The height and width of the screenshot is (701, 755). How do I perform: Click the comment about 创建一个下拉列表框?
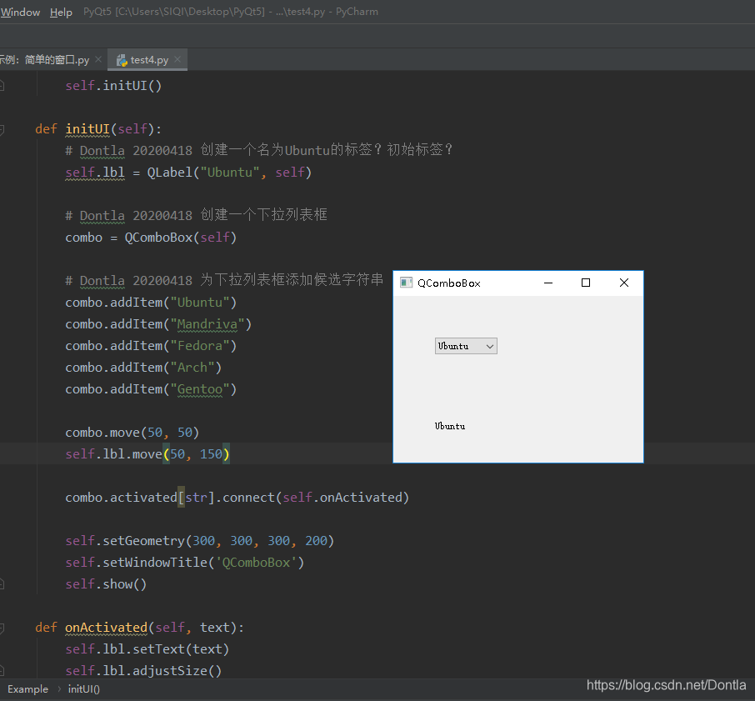(x=196, y=215)
